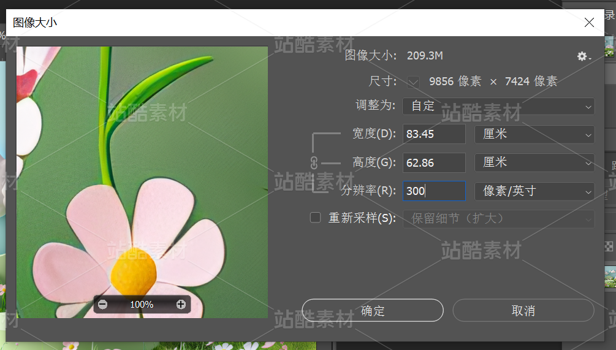Close the 图像大小 dialog window

589,23
